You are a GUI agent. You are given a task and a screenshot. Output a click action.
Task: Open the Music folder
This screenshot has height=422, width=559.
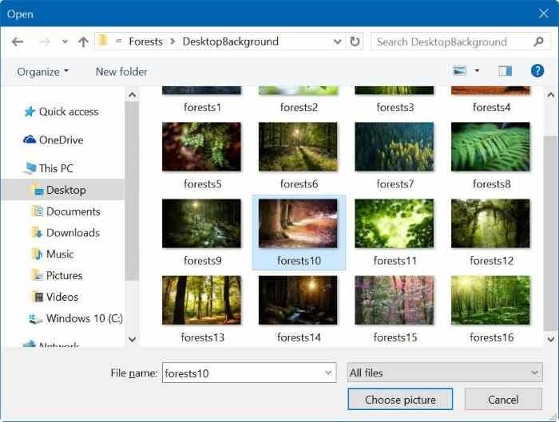click(60, 254)
